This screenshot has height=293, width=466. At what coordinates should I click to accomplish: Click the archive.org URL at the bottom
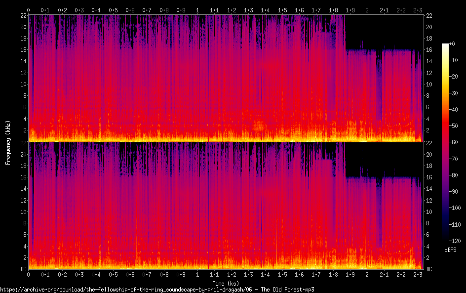tap(157, 290)
